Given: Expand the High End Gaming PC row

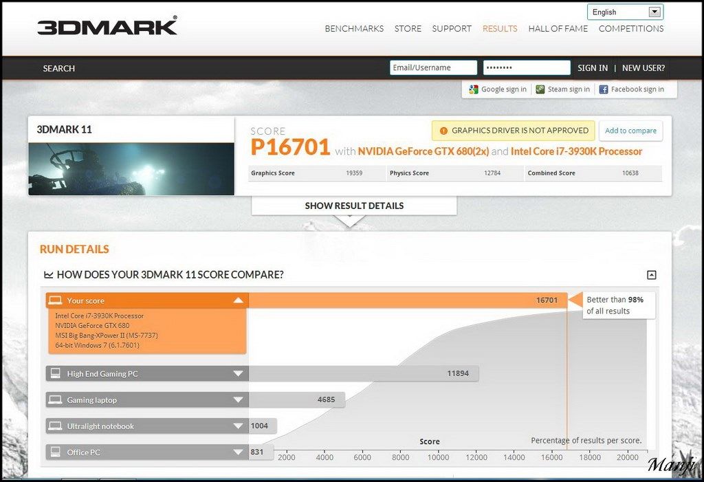Looking at the screenshot, I should point(239,373).
